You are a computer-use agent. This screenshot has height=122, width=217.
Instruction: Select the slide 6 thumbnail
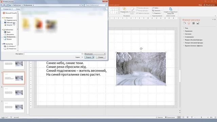pos(14,93)
